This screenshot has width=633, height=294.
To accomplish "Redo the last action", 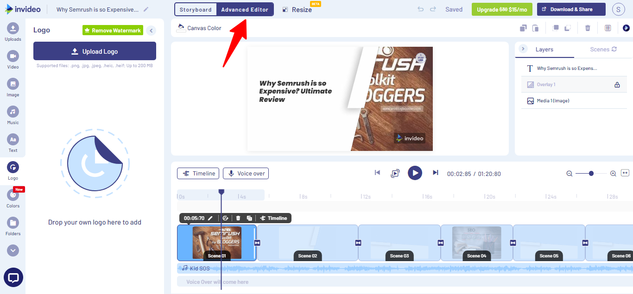I will 433,9.
